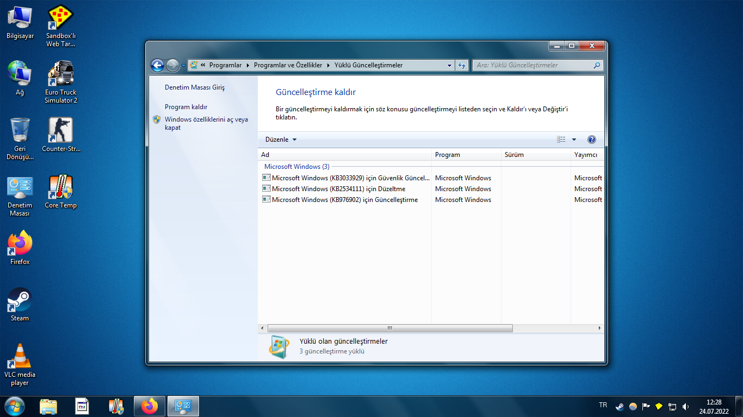
Task: Click the scroll left arrow
Action: [x=262, y=328]
